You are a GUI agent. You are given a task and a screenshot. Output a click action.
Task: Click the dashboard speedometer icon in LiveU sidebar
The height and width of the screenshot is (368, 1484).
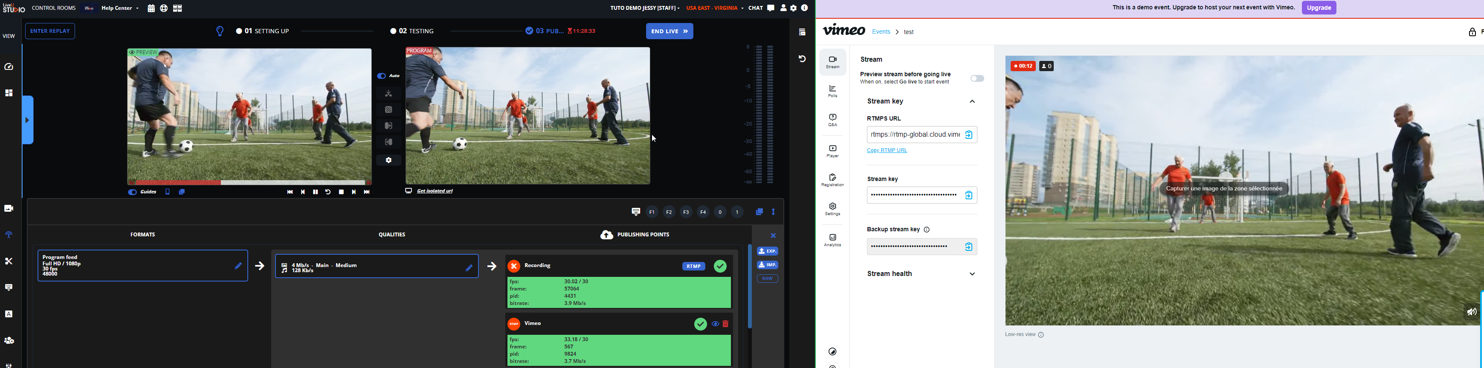(9, 67)
